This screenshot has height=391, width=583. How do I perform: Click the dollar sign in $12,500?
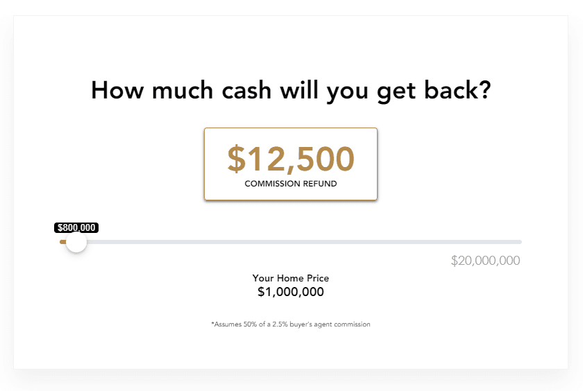[x=237, y=159]
